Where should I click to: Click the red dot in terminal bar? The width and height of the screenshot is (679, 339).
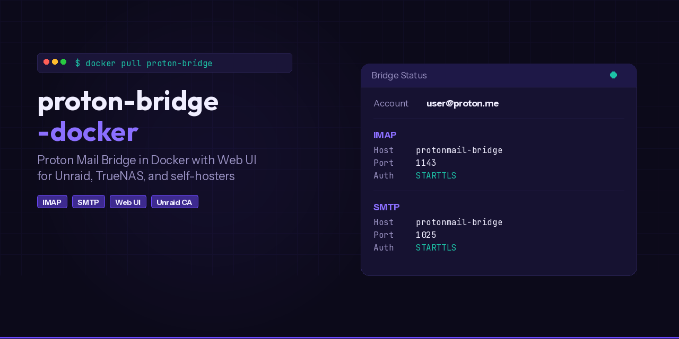(x=47, y=62)
